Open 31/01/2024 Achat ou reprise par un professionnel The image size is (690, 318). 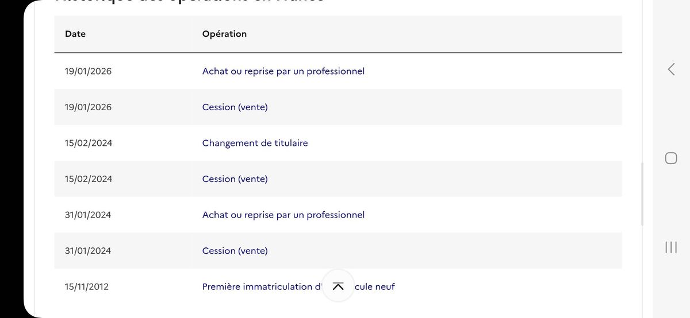pos(283,215)
